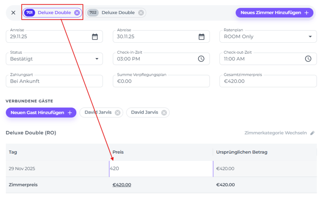This screenshot has width=321, height=222.
Task: Click the Zimmerkategorie Wechseln link
Action: click(x=275, y=133)
